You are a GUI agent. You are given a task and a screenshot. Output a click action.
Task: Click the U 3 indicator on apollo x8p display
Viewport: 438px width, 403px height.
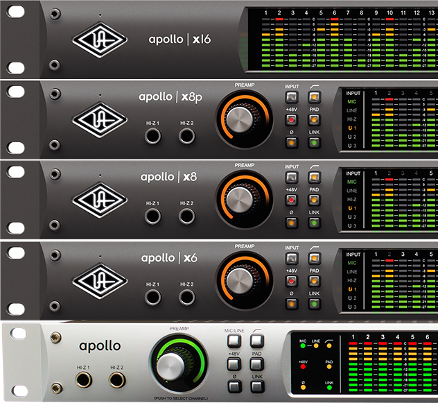351,146
